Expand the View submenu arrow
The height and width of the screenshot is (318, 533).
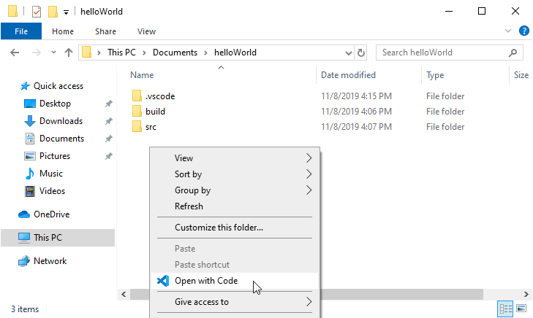(309, 158)
